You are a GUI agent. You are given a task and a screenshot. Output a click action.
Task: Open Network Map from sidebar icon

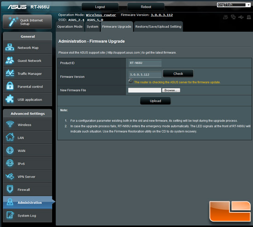(x=10, y=47)
